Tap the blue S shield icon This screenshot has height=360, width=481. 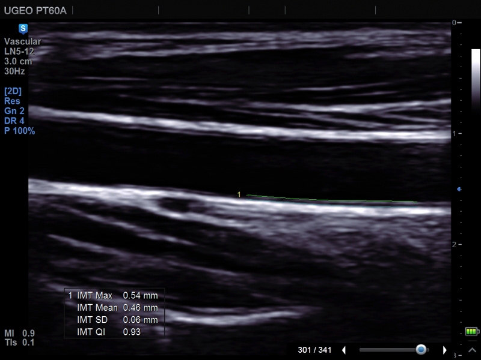click(23, 29)
